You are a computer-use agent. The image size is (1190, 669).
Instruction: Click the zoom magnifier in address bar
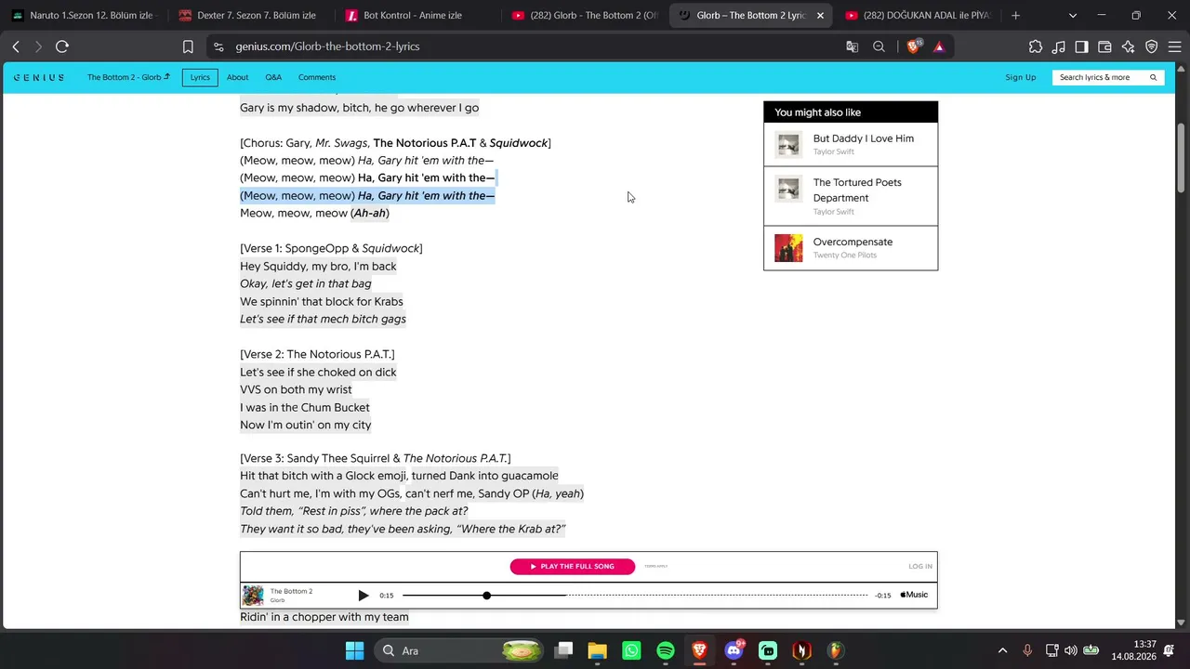tap(879, 46)
